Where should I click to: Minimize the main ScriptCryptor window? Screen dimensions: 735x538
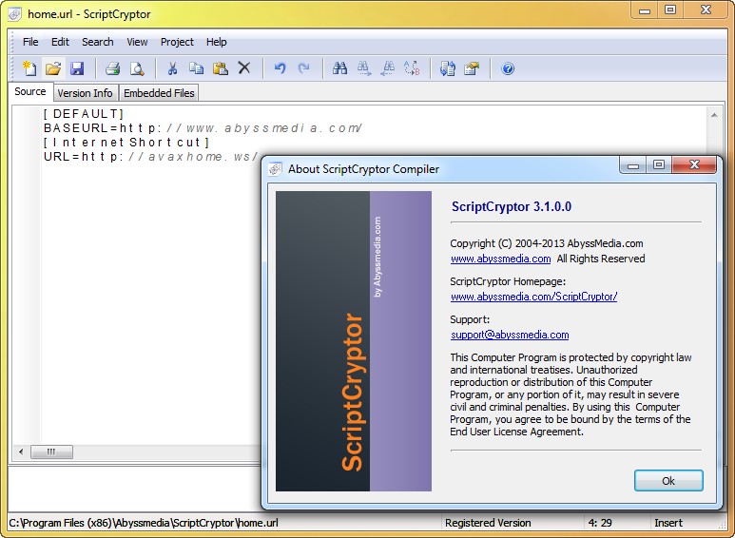point(645,10)
